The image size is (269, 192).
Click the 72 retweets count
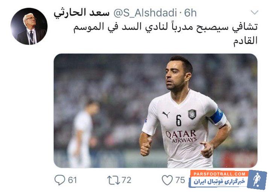(126, 180)
